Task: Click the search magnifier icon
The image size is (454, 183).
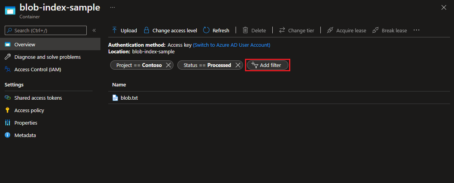Action: click(x=9, y=30)
